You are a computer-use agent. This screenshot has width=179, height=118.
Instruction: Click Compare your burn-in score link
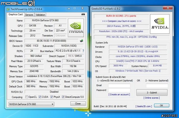(122, 21)
